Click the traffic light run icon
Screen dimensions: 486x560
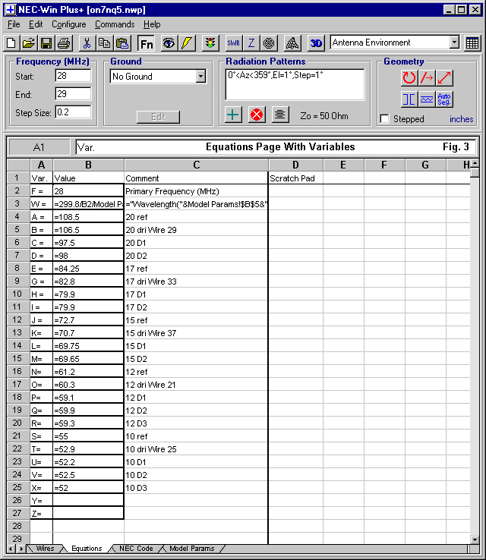(210, 43)
